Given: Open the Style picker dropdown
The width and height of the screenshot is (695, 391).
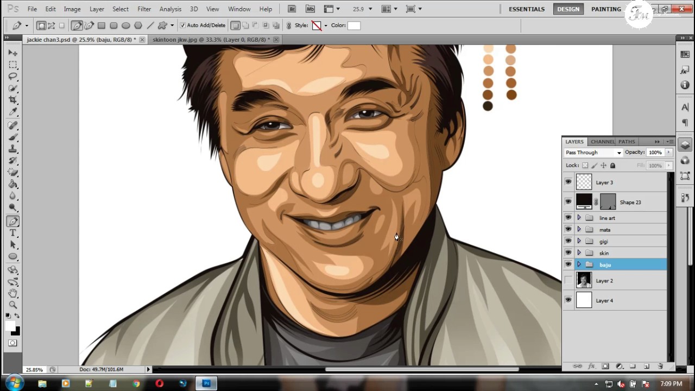Looking at the screenshot, I should tap(325, 25).
